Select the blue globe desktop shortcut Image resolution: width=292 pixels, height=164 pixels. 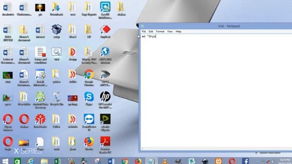(x=105, y=51)
